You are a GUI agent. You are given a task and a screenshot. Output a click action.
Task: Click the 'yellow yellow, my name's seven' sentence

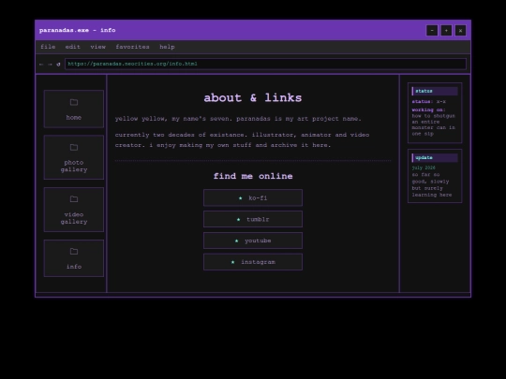pyautogui.click(x=238, y=119)
